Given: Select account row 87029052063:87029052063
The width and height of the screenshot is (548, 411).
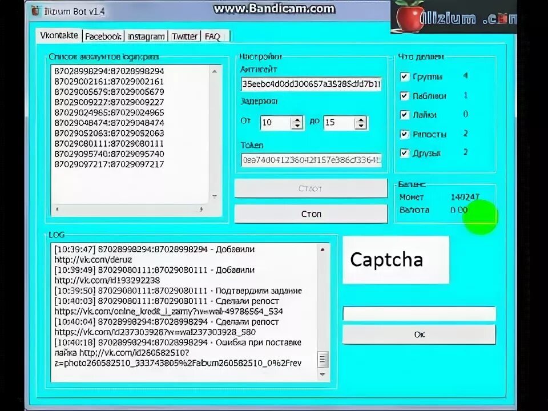Looking at the screenshot, I should point(109,133).
